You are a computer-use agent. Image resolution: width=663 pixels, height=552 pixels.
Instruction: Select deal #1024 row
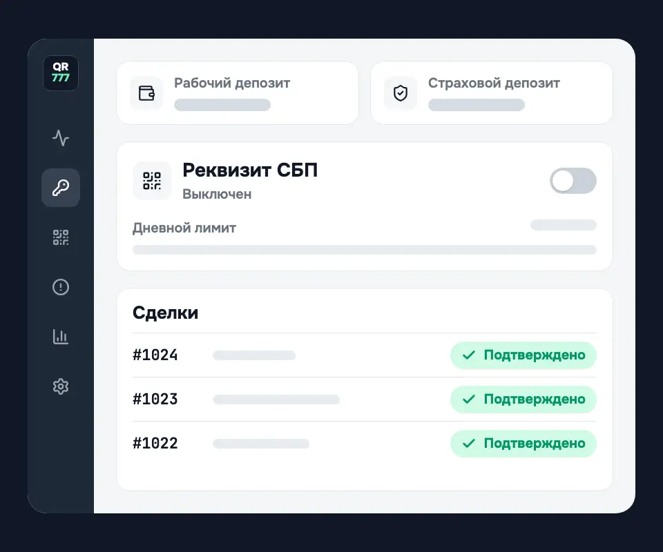365,355
